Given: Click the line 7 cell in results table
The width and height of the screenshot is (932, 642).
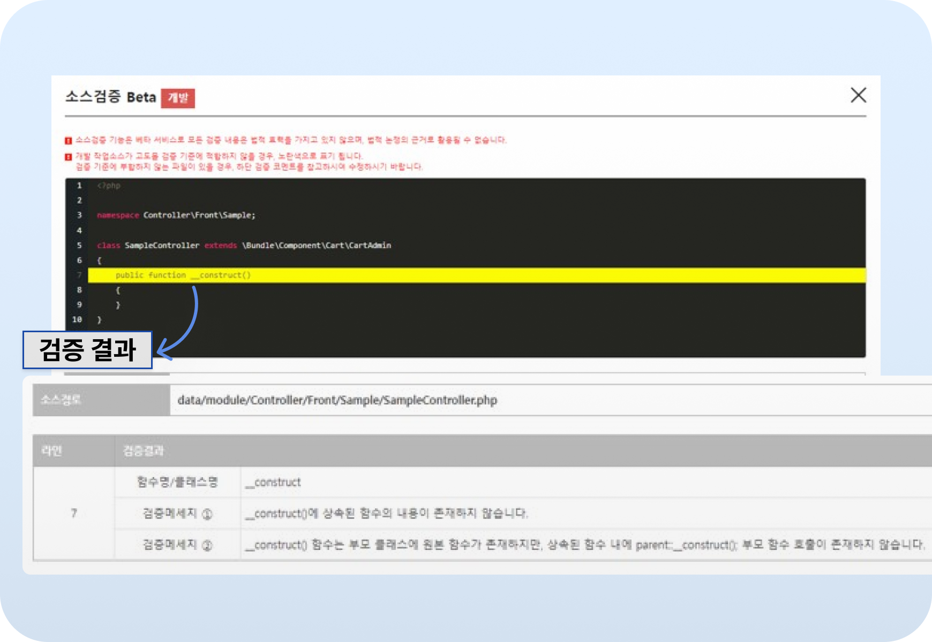Looking at the screenshot, I should (74, 513).
